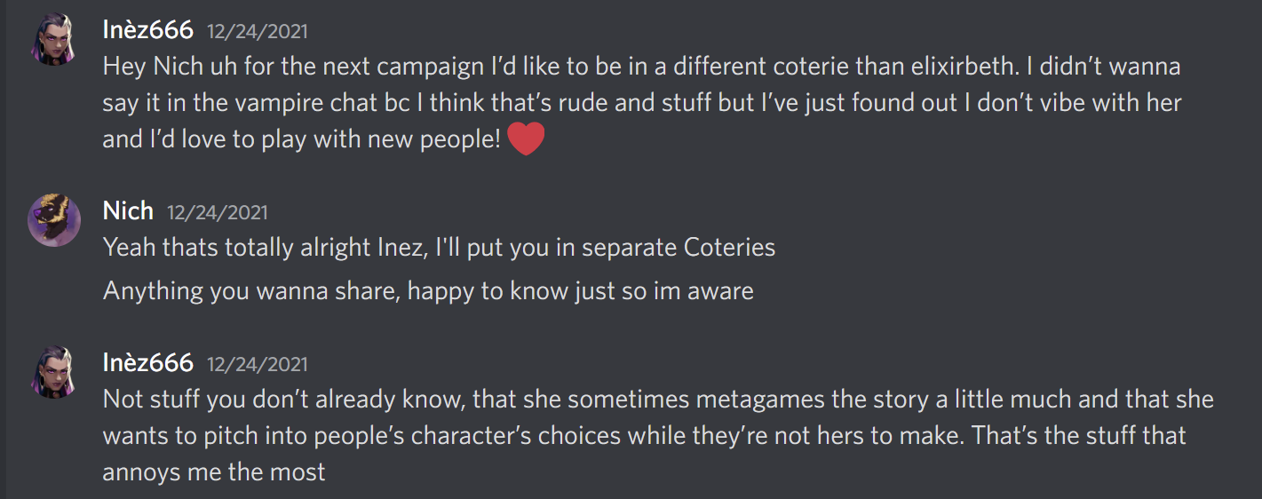The height and width of the screenshot is (499, 1262).
Task: Click the "annoys me the most" line
Action: pyautogui.click(x=214, y=471)
